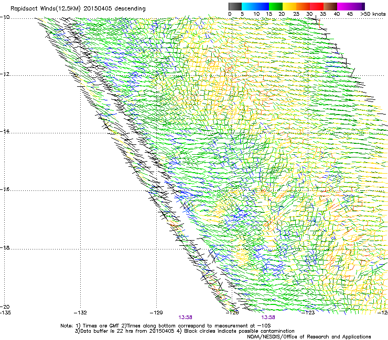Screen dimensions: 388x340
Task: Click the 'Times are GMT' note line
Action: pos(166,326)
